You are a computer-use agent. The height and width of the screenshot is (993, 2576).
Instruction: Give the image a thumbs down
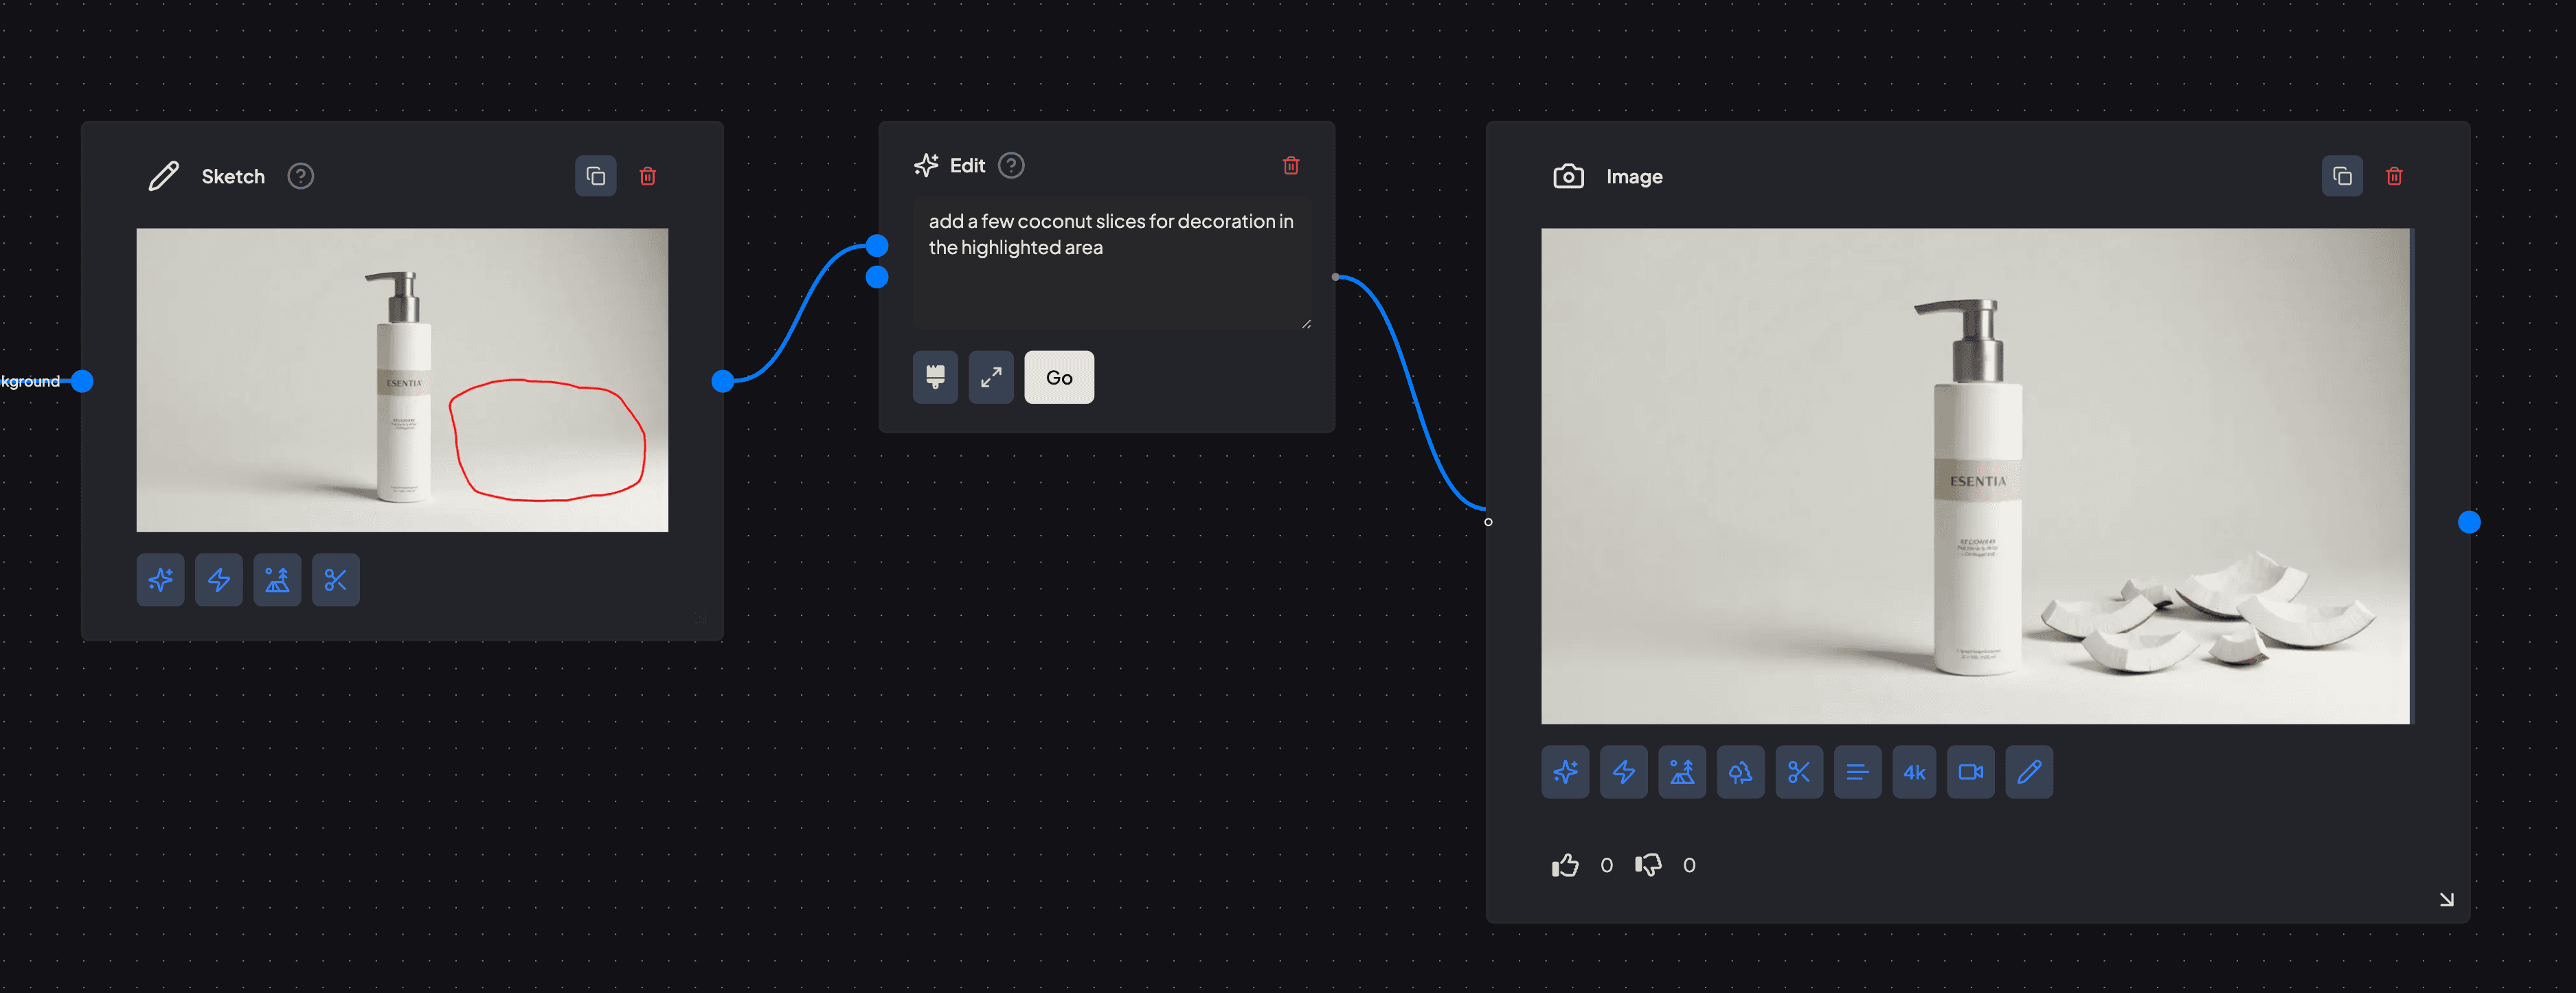pyautogui.click(x=1647, y=865)
